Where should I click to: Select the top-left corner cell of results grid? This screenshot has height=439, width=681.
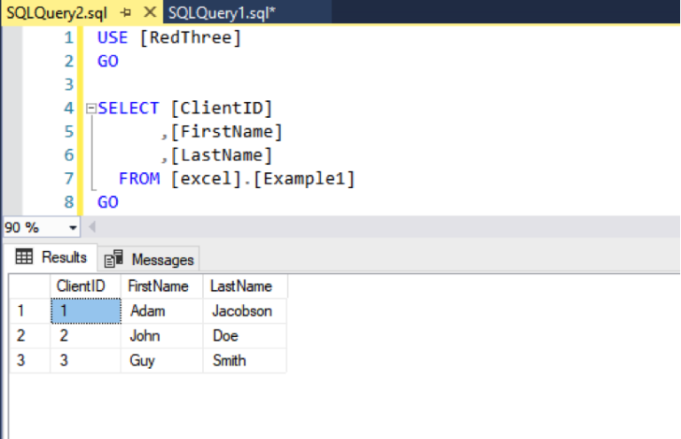(x=29, y=286)
